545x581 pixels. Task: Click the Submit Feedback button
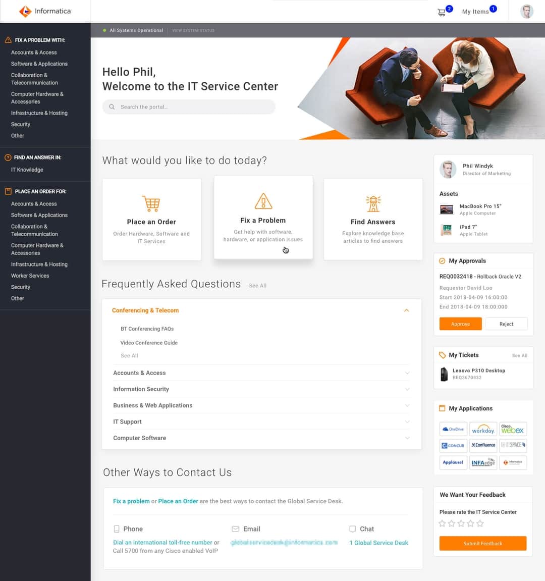coord(482,543)
